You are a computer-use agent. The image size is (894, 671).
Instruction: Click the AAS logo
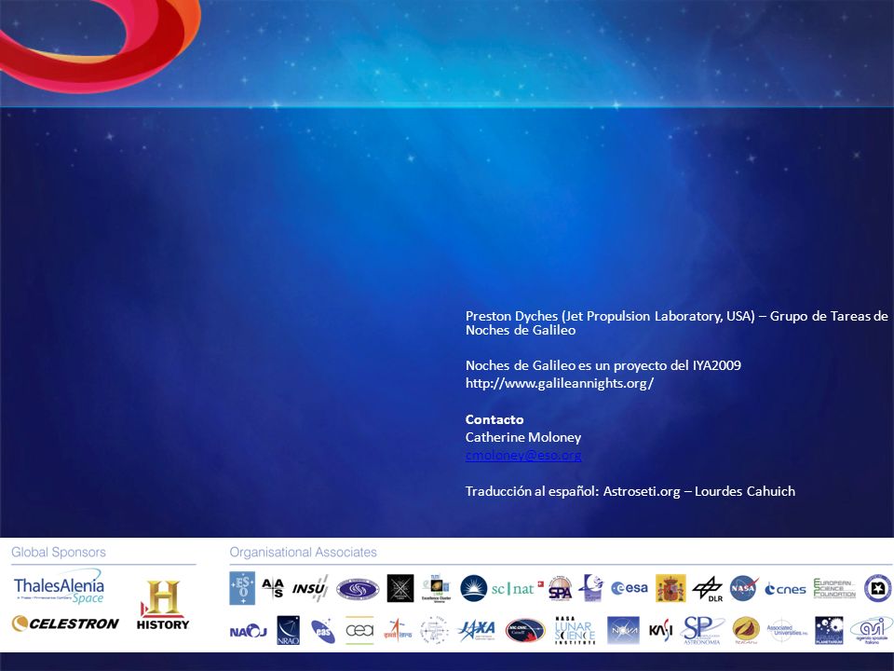273,588
